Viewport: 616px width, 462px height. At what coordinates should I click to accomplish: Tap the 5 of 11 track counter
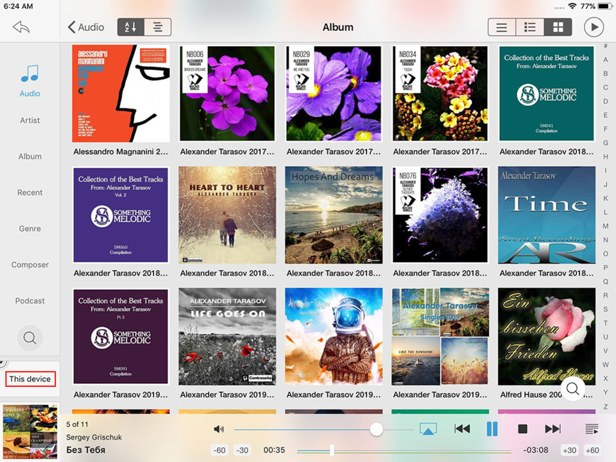click(77, 424)
